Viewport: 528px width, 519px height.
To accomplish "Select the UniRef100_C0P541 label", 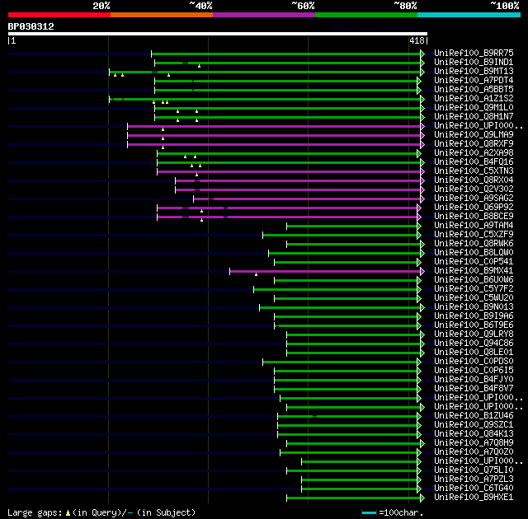I will coord(474,262).
